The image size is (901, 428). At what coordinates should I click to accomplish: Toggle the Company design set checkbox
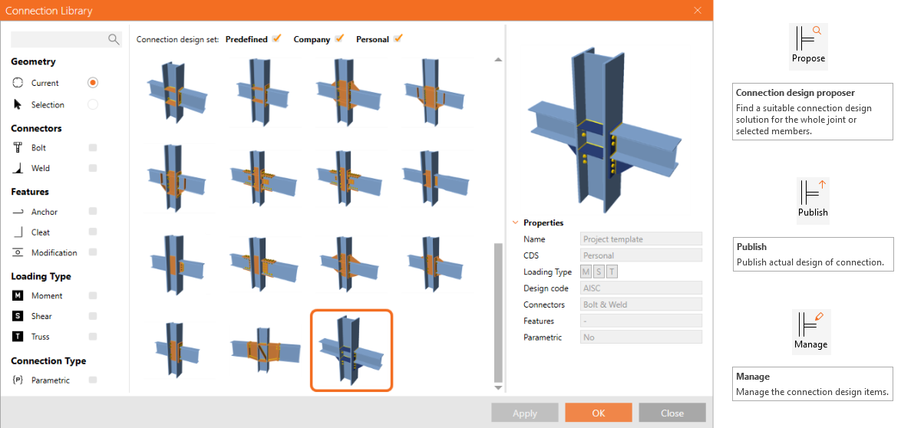pyautogui.click(x=339, y=38)
